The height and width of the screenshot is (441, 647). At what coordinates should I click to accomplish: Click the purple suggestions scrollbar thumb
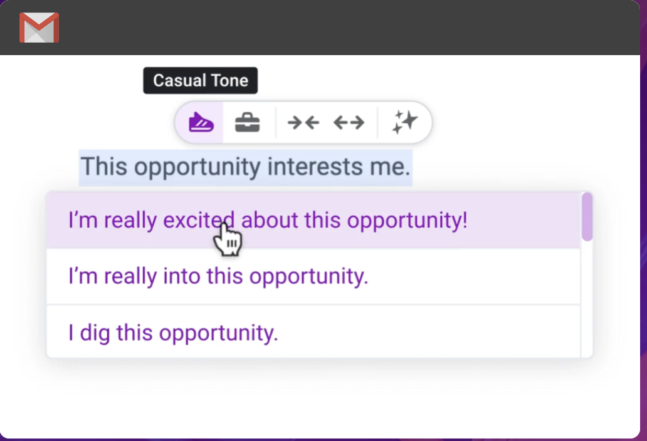587,217
